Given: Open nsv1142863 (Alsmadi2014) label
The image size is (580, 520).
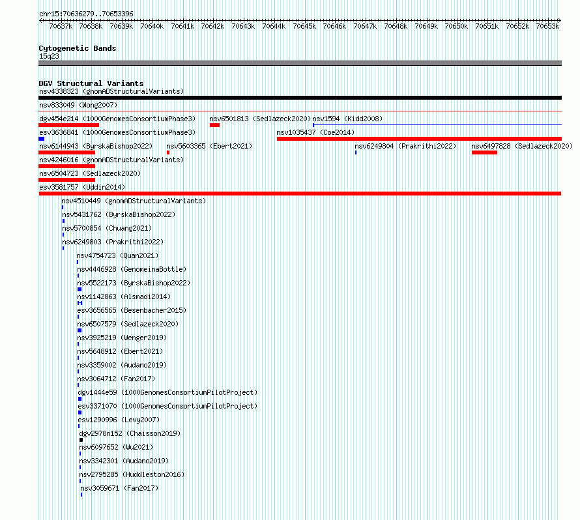Looking at the screenshot, I should (x=124, y=296).
